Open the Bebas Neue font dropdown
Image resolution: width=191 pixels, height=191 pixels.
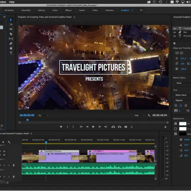click(183, 95)
